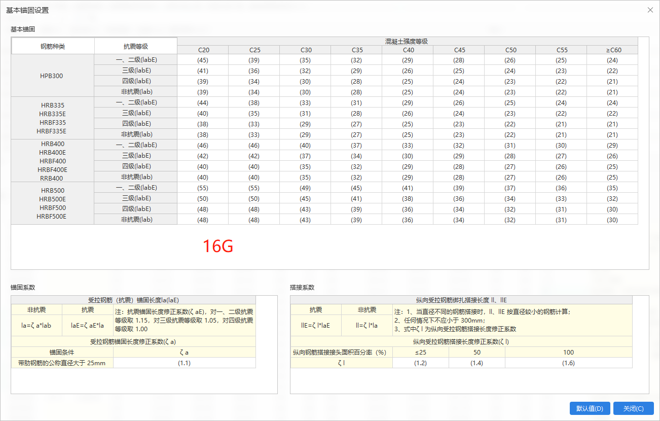Screen dimensions: 660x421
Task: Edit HRB335 三级(labE) value under C35
Action: 357,113
